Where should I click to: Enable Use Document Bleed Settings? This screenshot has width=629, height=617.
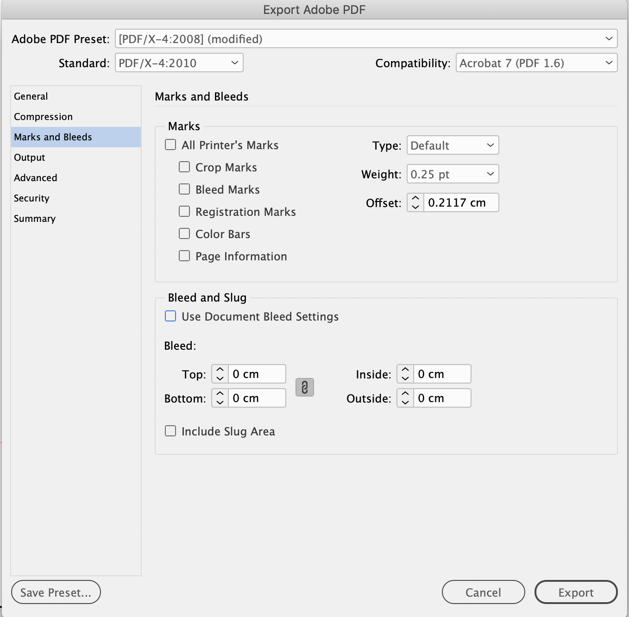click(x=170, y=316)
